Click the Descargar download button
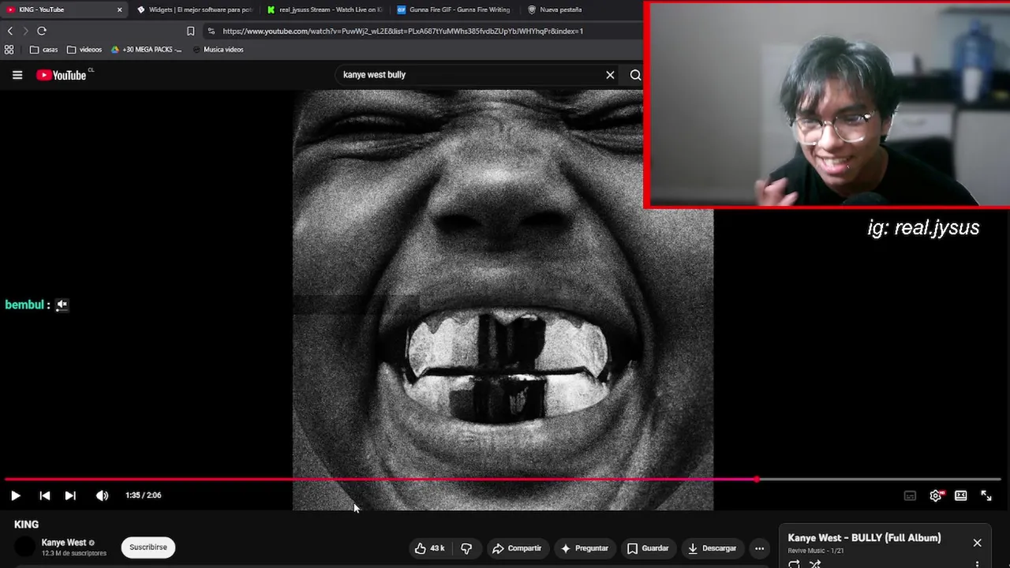The height and width of the screenshot is (568, 1010). point(712,548)
